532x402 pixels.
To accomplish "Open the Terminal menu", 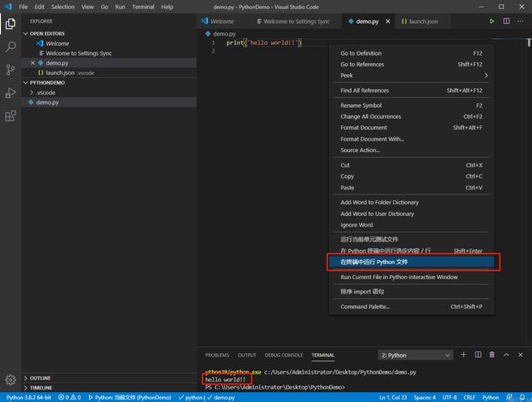I will 143,7.
